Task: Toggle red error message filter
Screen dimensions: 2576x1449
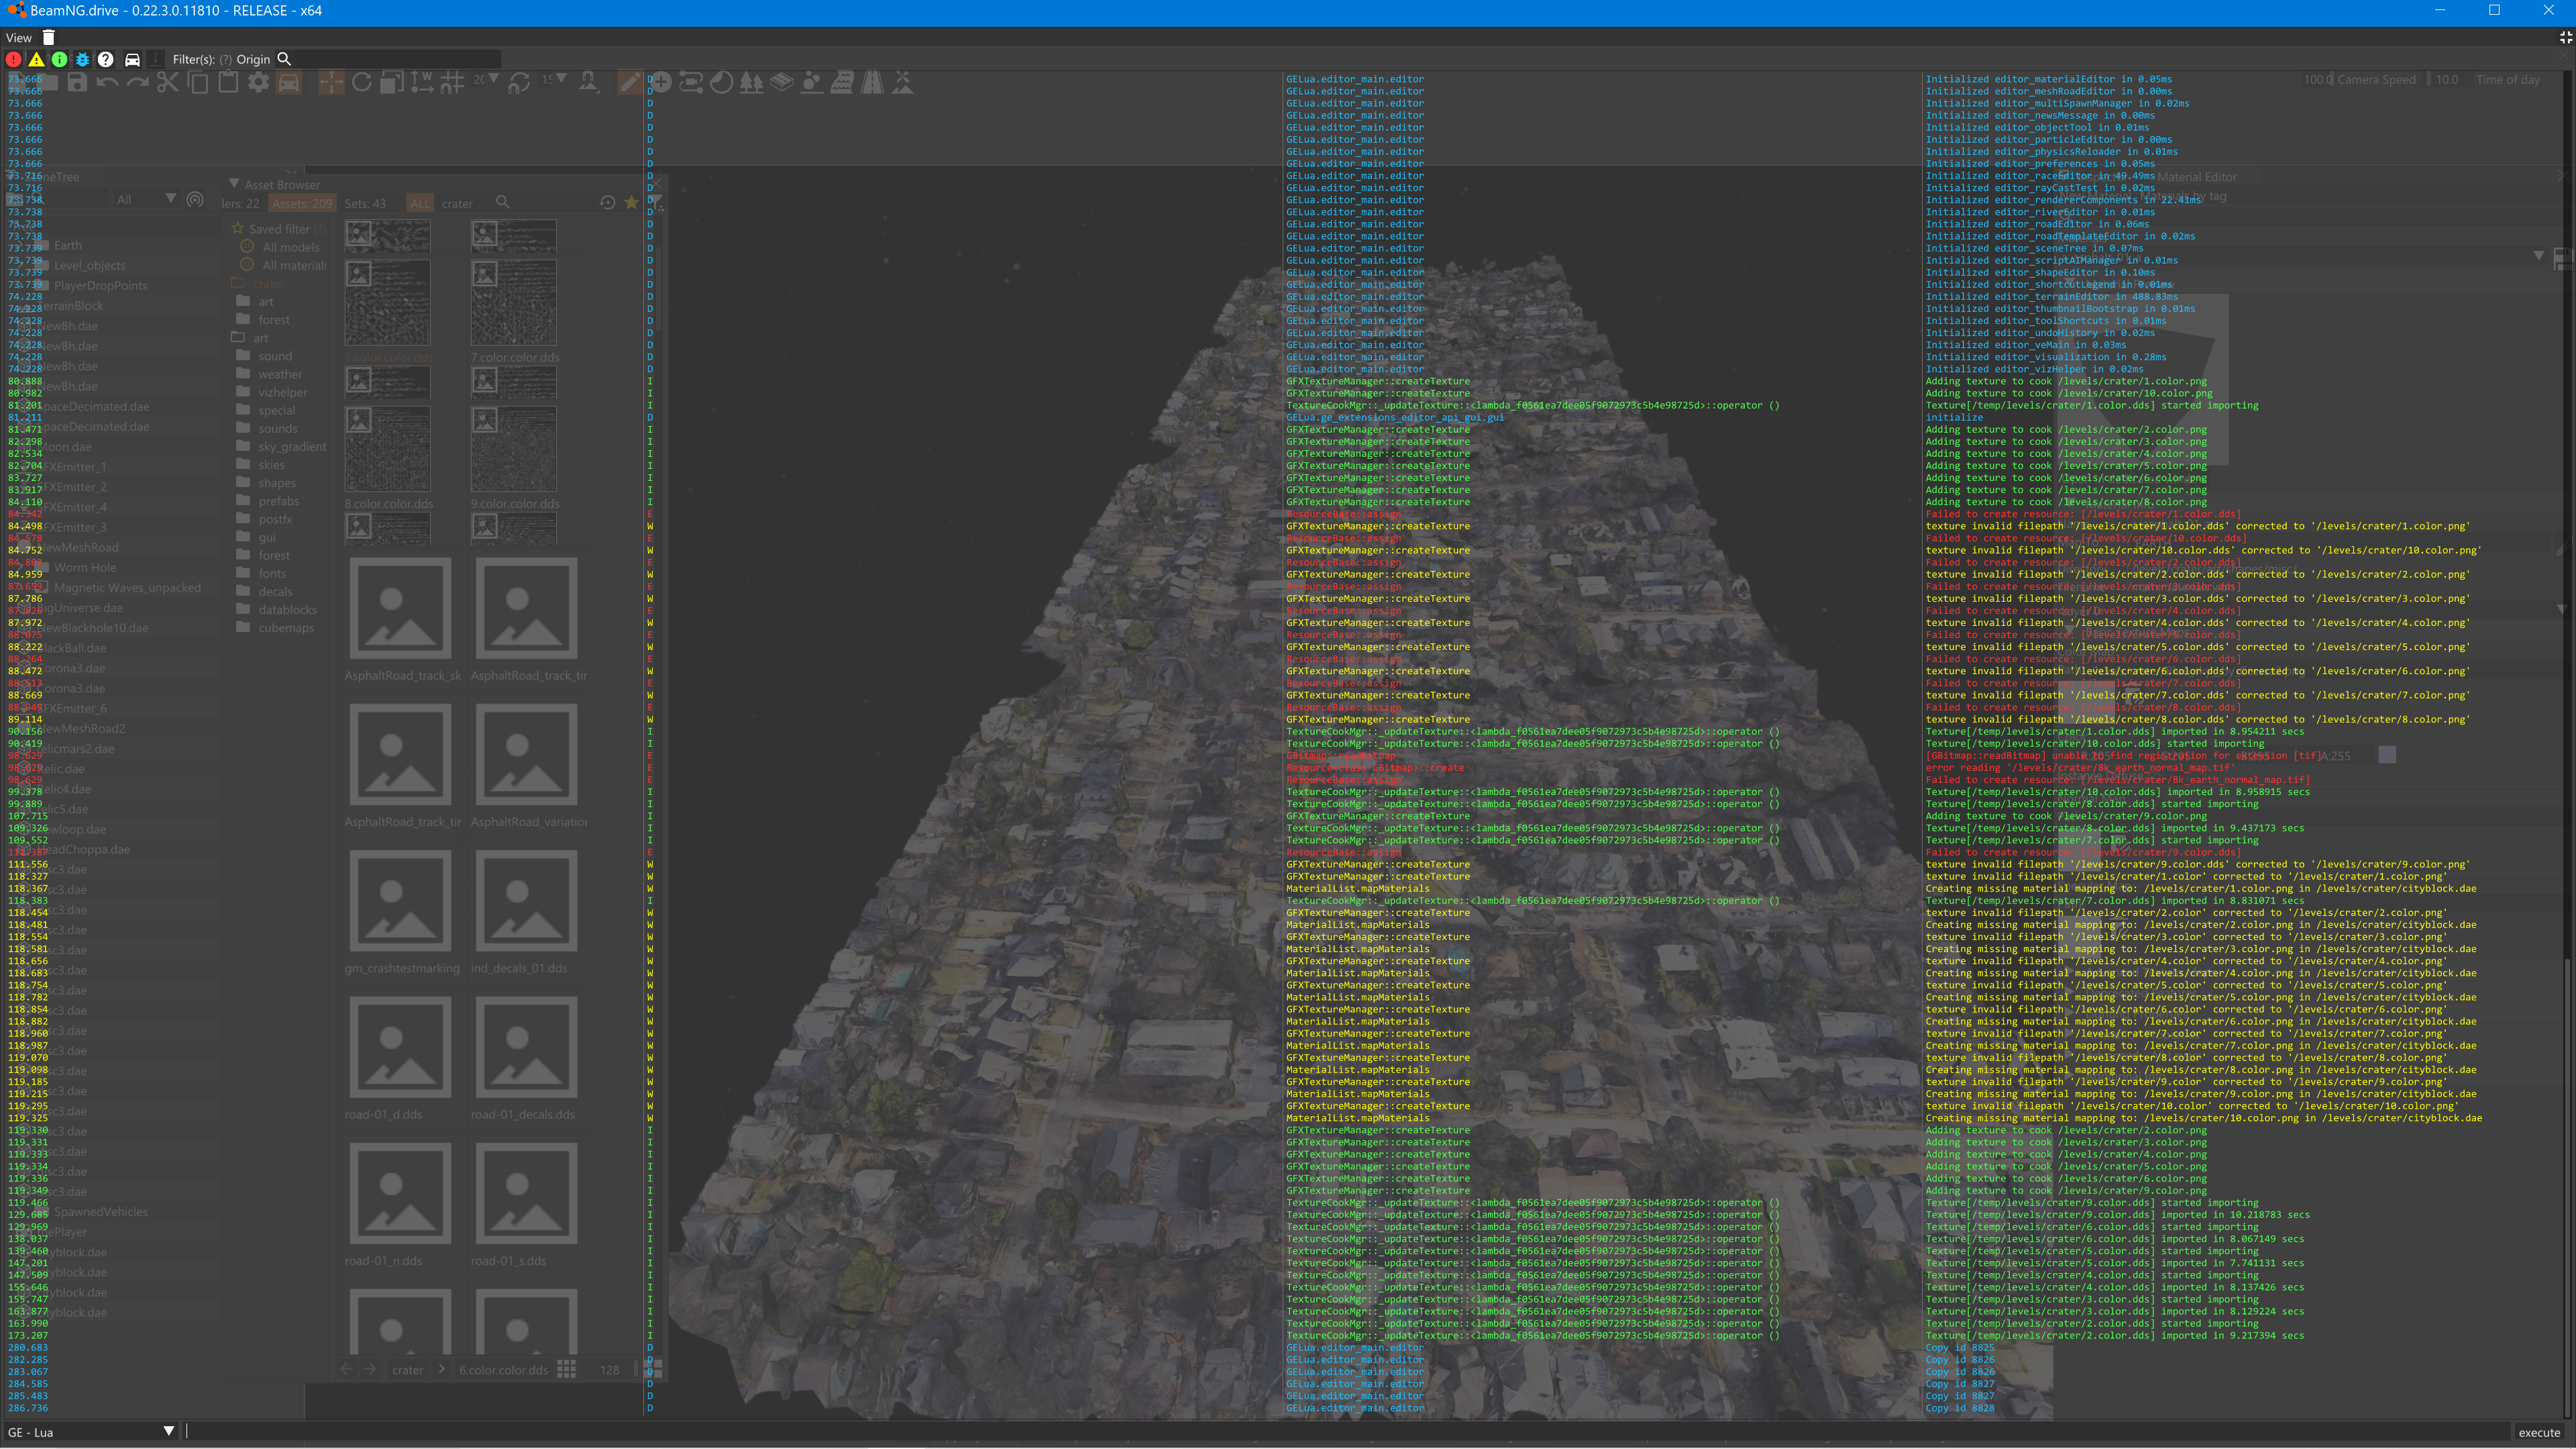Action: (14, 59)
